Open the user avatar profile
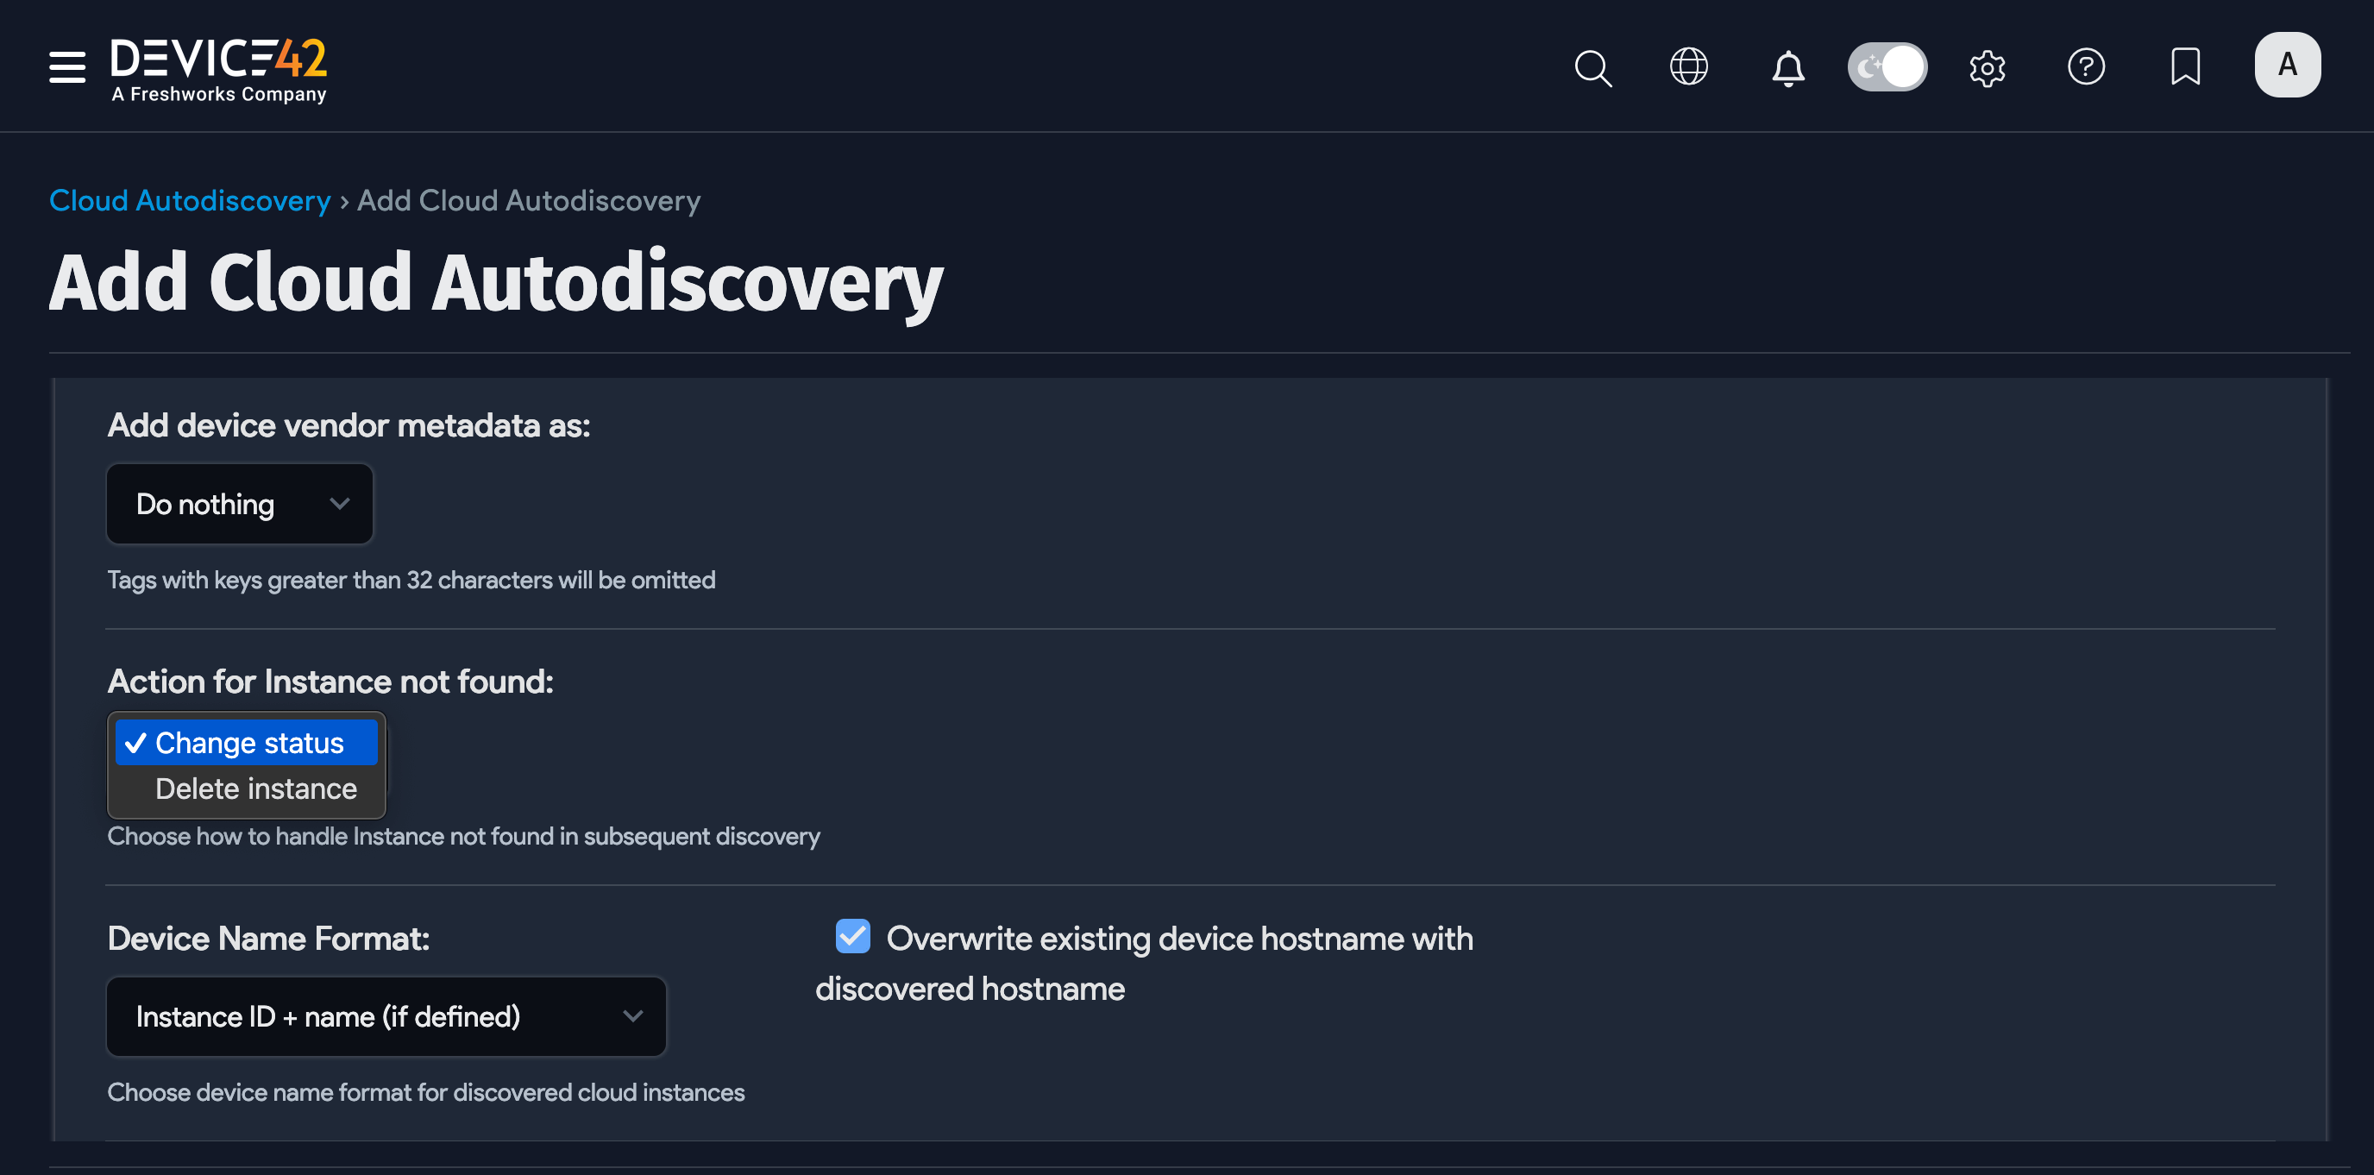2374x1175 pixels. pyautogui.click(x=2288, y=65)
